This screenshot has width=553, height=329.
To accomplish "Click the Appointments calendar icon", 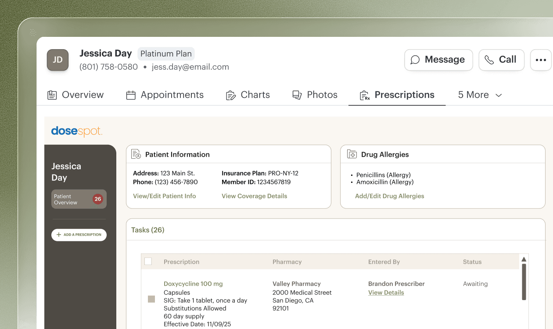I will [131, 95].
